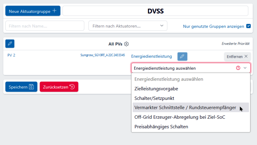Click the X icon on the Entfernen button

click(x=246, y=56)
